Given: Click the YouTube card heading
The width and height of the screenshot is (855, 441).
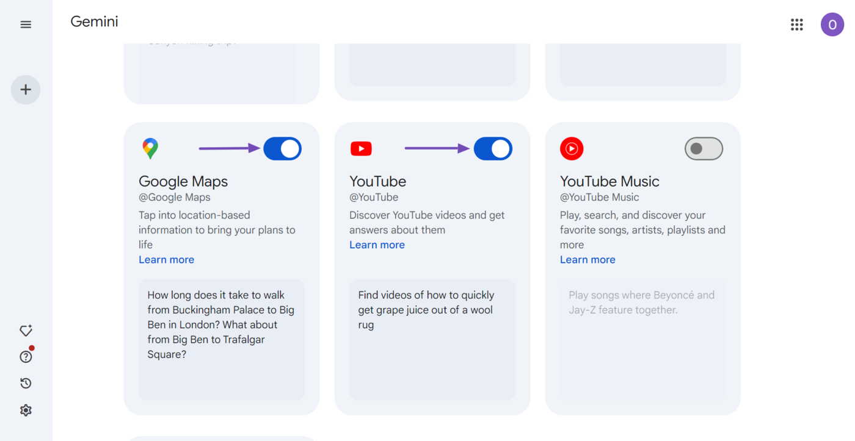Looking at the screenshot, I should (x=377, y=181).
